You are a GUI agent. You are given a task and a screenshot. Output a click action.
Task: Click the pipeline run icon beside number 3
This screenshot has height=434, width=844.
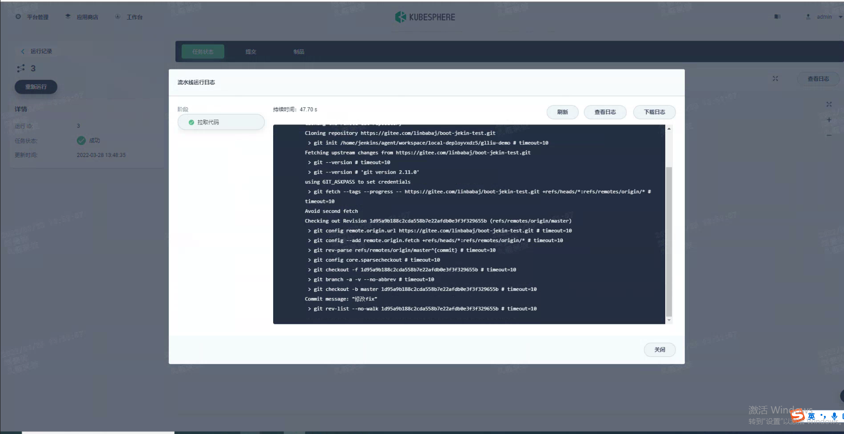pyautogui.click(x=21, y=68)
